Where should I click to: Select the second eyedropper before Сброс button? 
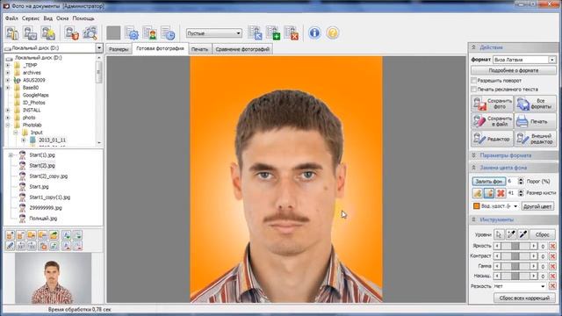pos(523,234)
